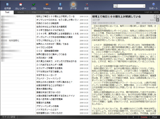Select article マヤ文明は水不足で崩壊した
160x119 pixels.
tap(62, 72)
